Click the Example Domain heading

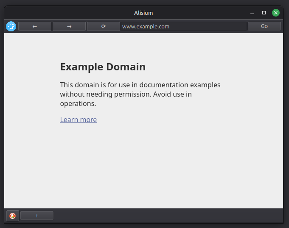point(103,67)
